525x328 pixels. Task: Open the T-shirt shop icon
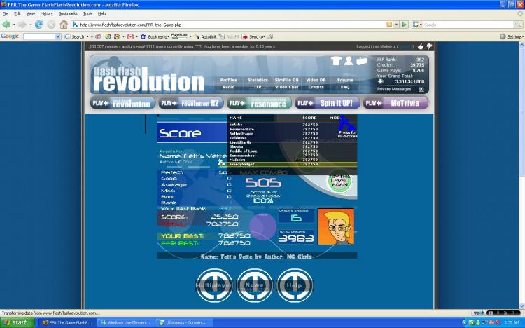coord(336,61)
